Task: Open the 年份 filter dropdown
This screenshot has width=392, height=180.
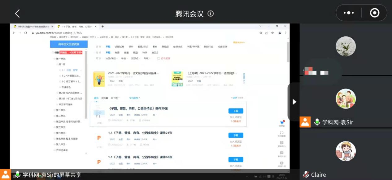Action: [x=124, y=58]
